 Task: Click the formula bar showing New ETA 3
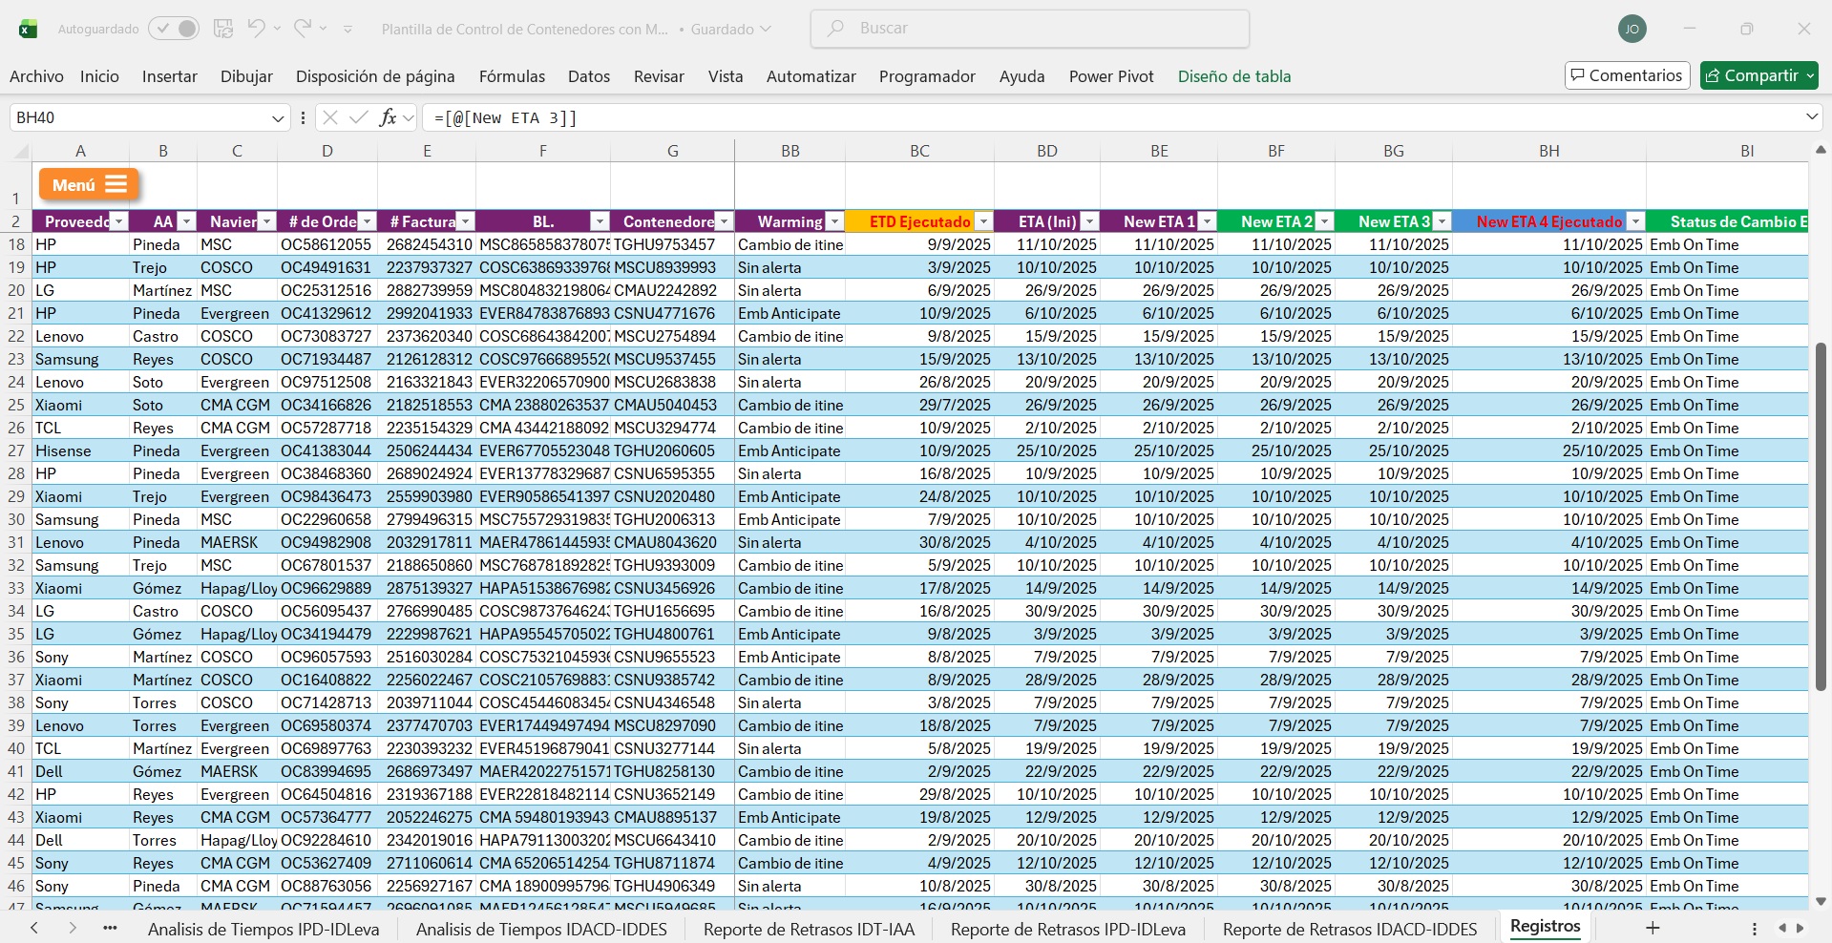point(1112,117)
